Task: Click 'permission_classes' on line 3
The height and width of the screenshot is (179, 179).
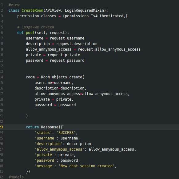Action: point(37,16)
